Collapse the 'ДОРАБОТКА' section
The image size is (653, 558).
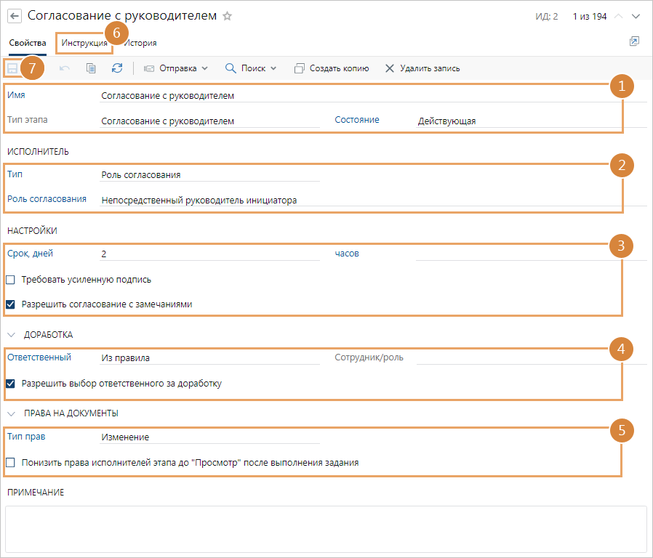12,335
